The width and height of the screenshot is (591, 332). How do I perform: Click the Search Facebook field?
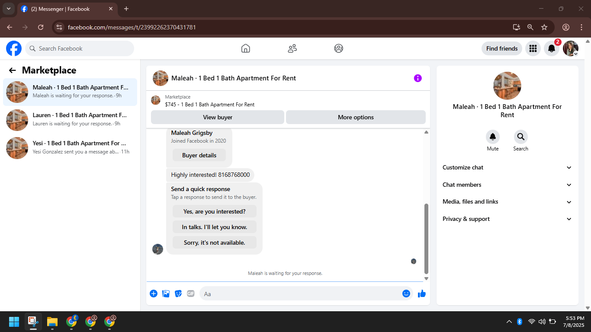click(x=80, y=48)
